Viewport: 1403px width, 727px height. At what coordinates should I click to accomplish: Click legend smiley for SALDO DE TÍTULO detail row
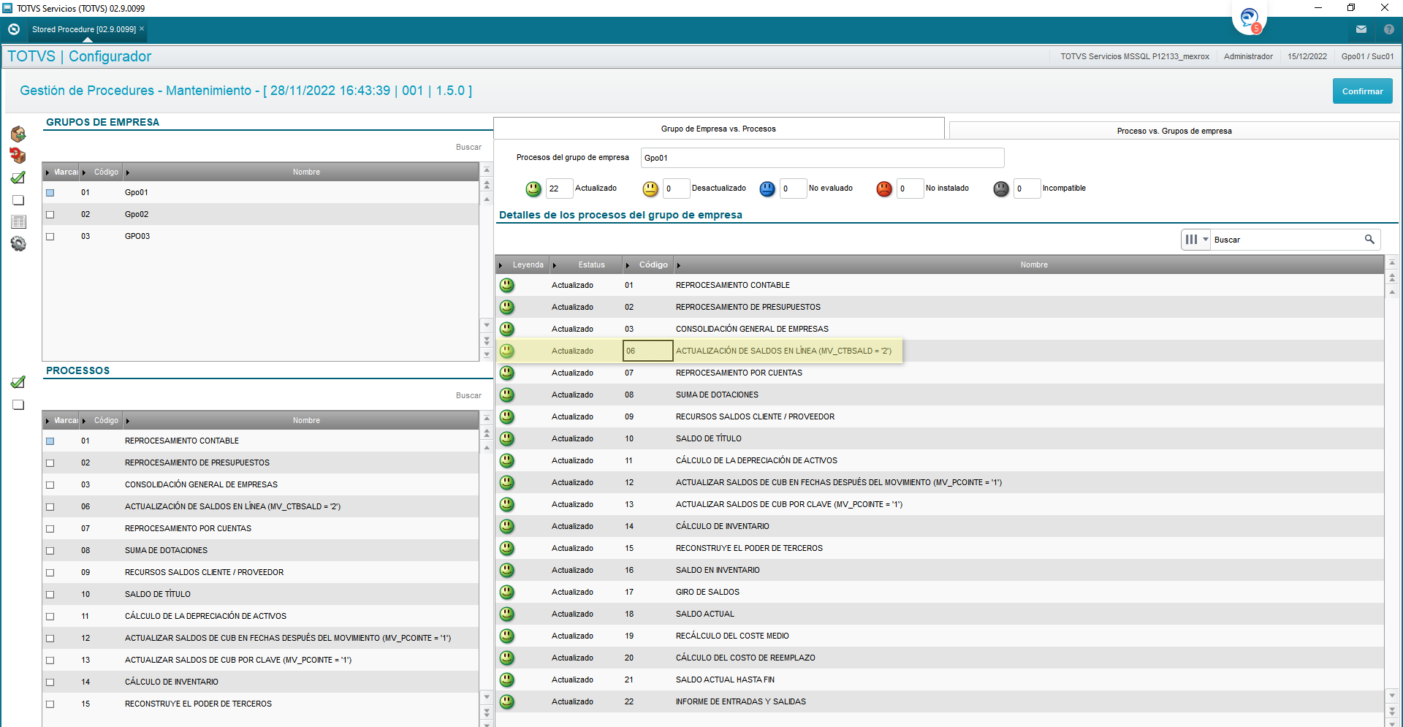tap(507, 438)
